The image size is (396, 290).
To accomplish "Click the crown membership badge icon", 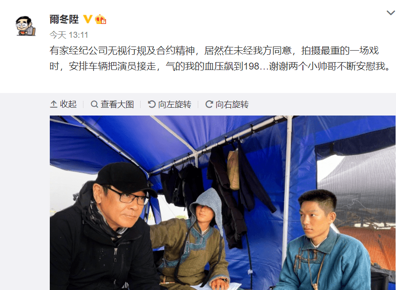I will (x=100, y=19).
